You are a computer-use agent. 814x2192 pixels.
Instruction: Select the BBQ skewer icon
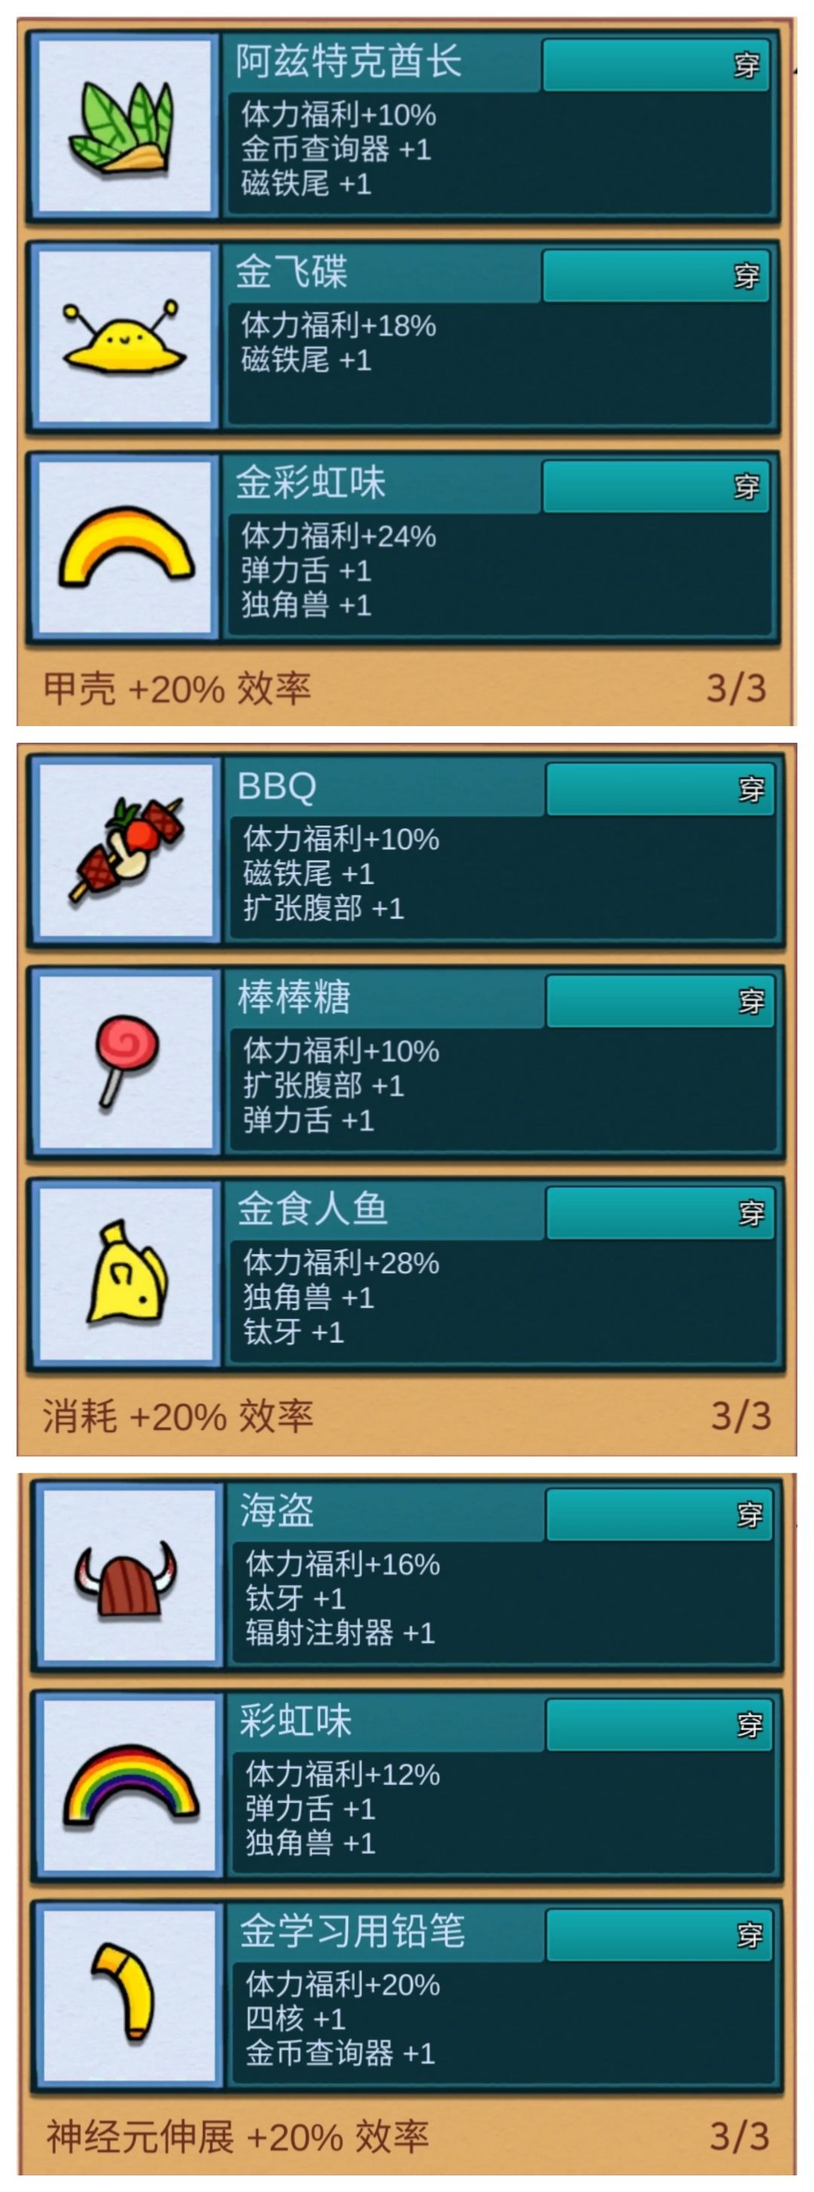126,849
